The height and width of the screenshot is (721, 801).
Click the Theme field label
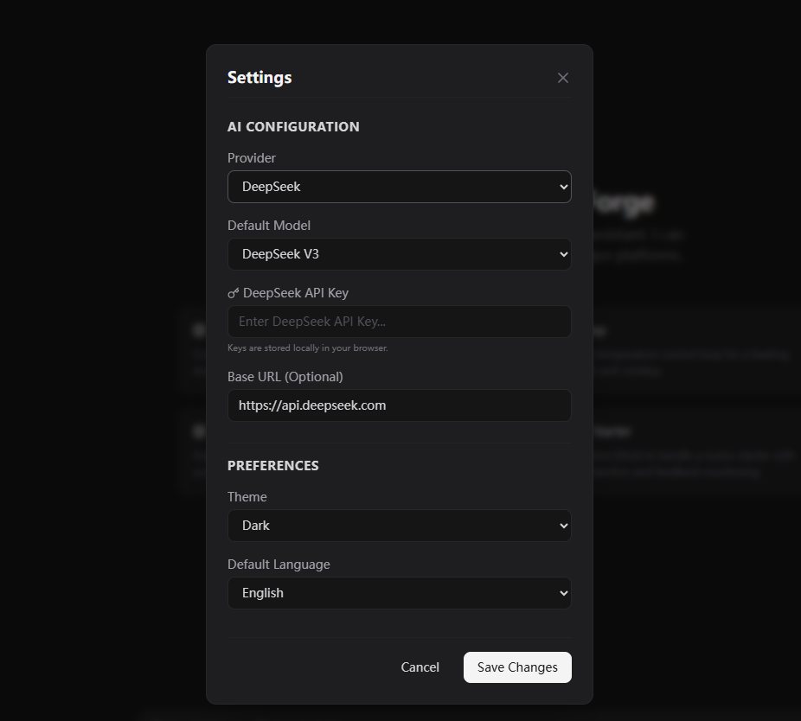click(247, 497)
